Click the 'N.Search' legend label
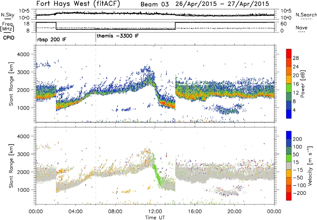This screenshot has height=220, width=317. click(x=306, y=15)
